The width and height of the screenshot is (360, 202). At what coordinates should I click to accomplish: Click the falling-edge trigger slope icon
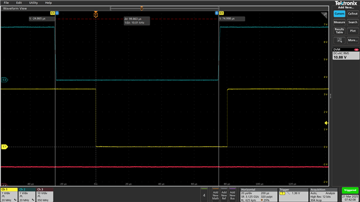coord(289,194)
